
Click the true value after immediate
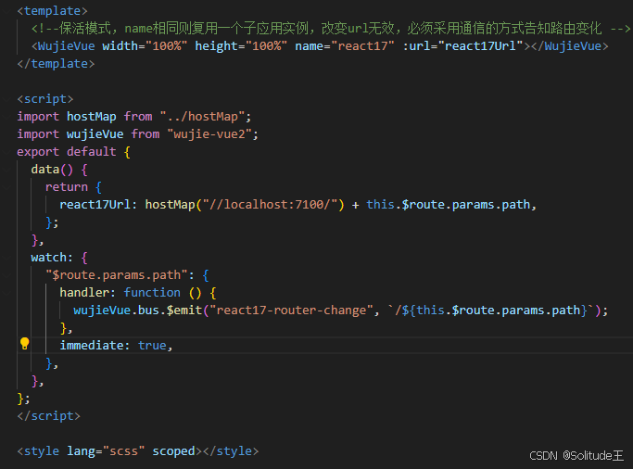(152, 346)
